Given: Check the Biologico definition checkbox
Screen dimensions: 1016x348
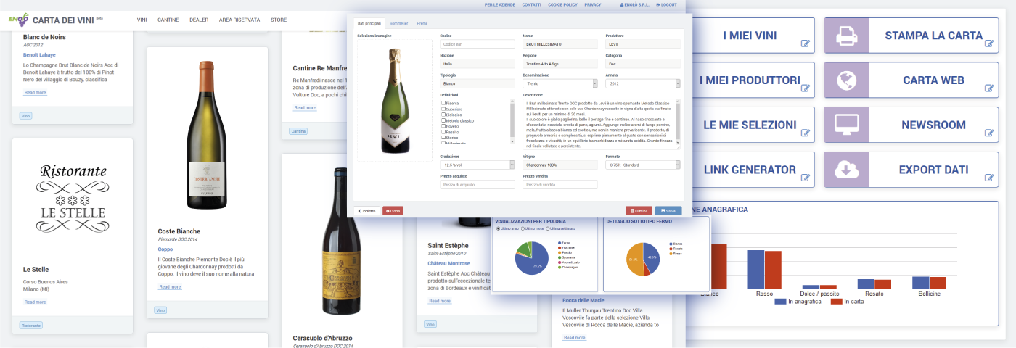Looking at the screenshot, I should [443, 115].
